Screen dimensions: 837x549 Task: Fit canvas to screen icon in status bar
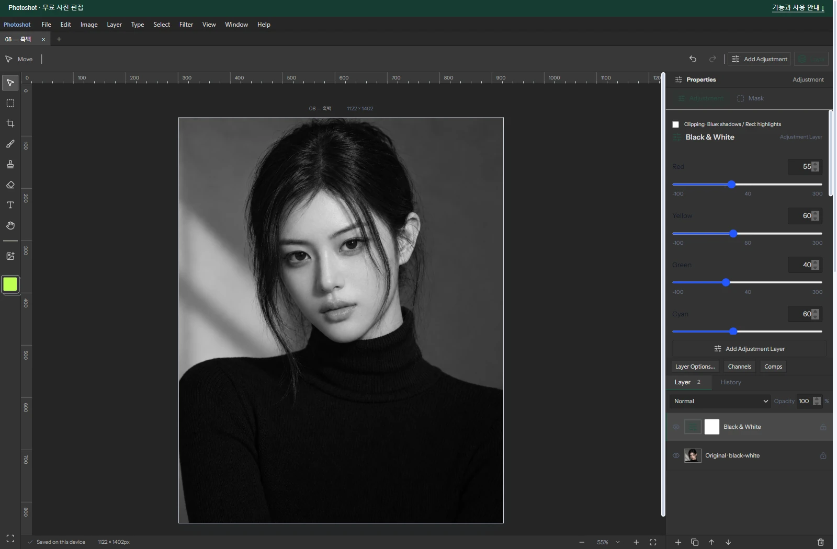click(x=653, y=542)
